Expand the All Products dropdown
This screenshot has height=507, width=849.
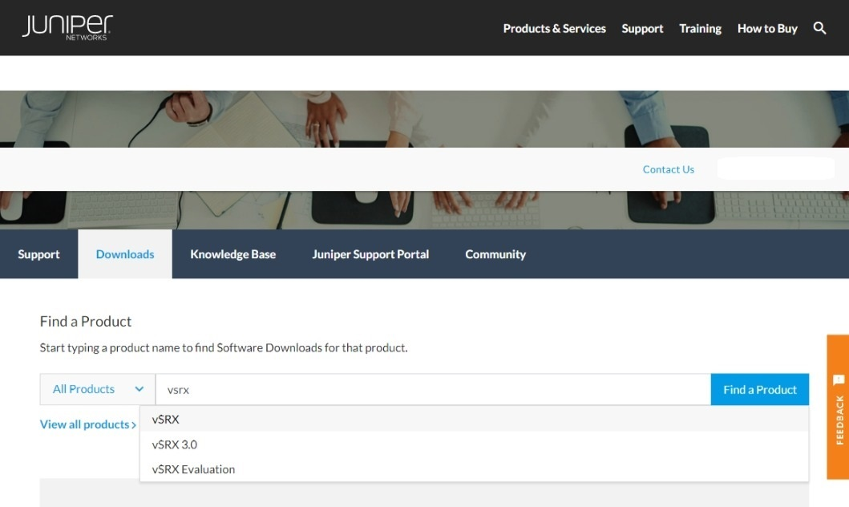pos(98,389)
